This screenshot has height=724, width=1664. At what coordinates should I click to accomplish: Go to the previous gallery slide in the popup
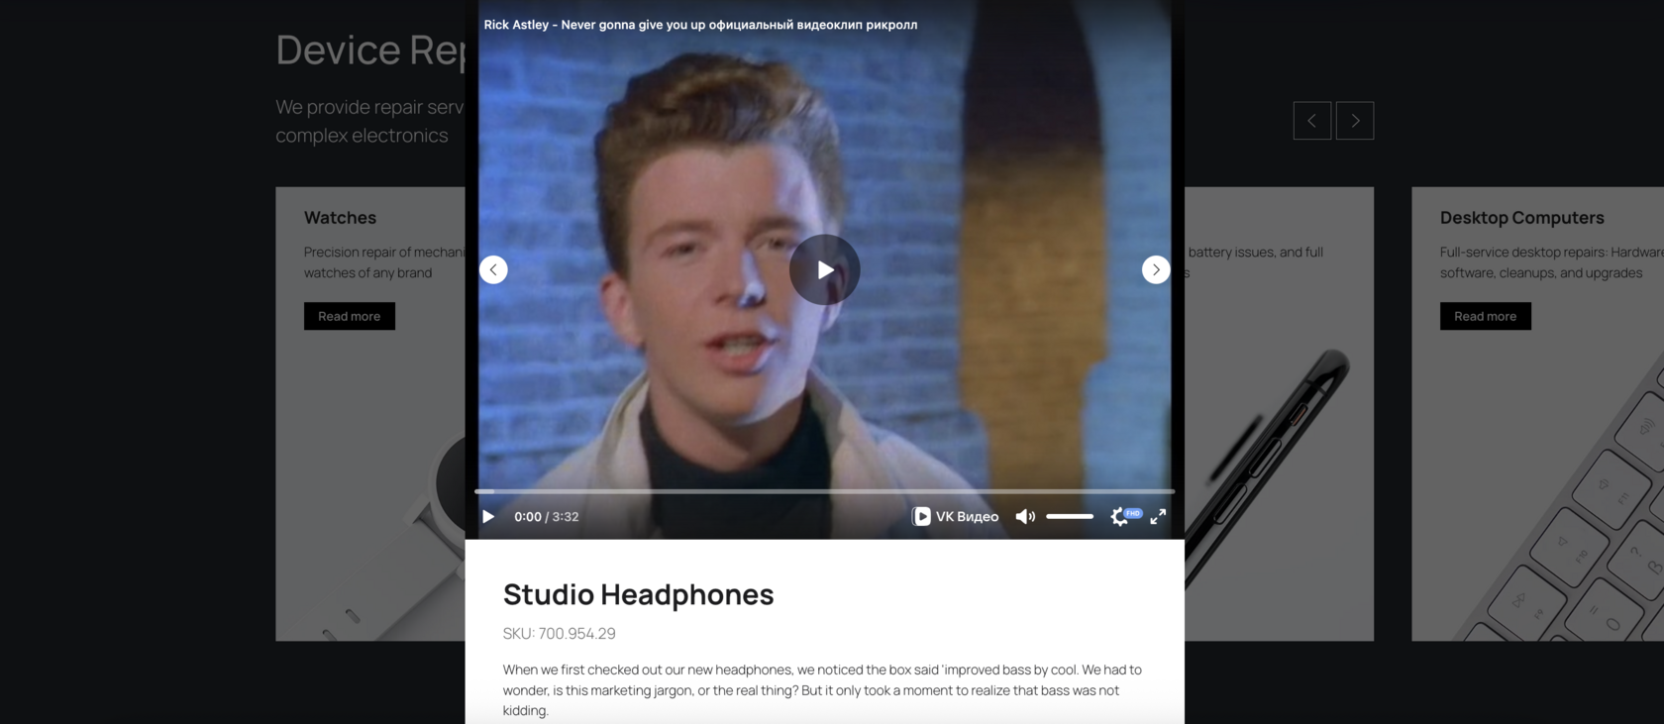tap(493, 269)
